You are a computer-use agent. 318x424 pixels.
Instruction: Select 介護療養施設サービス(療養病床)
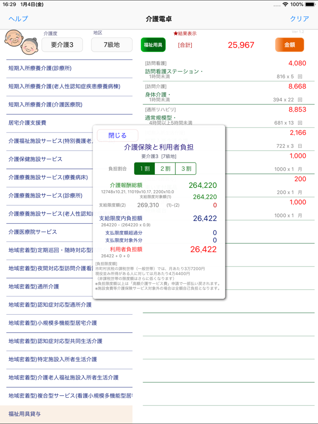pos(50,177)
